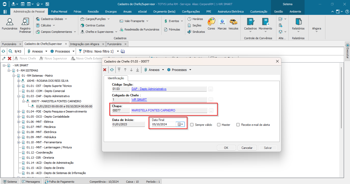Viewport: 350px width, 184px height.
Task: Go to first record arrow in dialog toolbar
Action: tap(119, 70)
